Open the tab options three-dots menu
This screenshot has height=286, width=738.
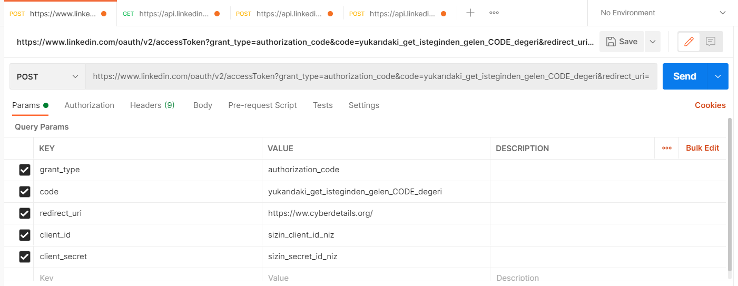pos(494,13)
